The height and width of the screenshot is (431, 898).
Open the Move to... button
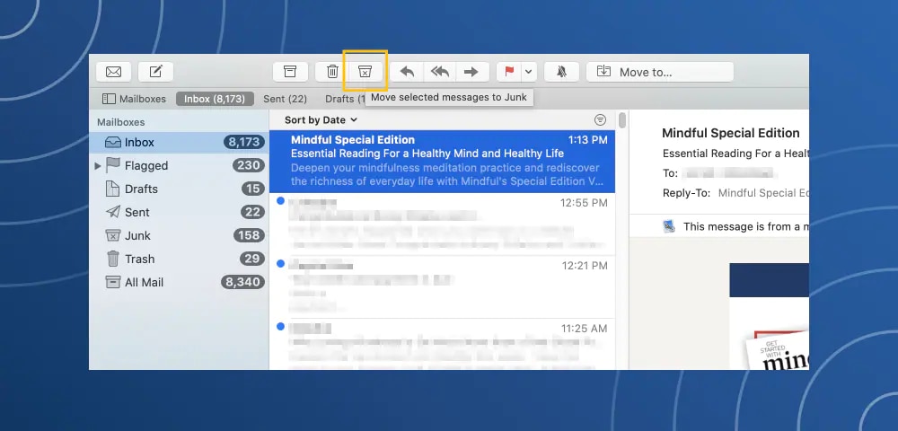point(660,72)
